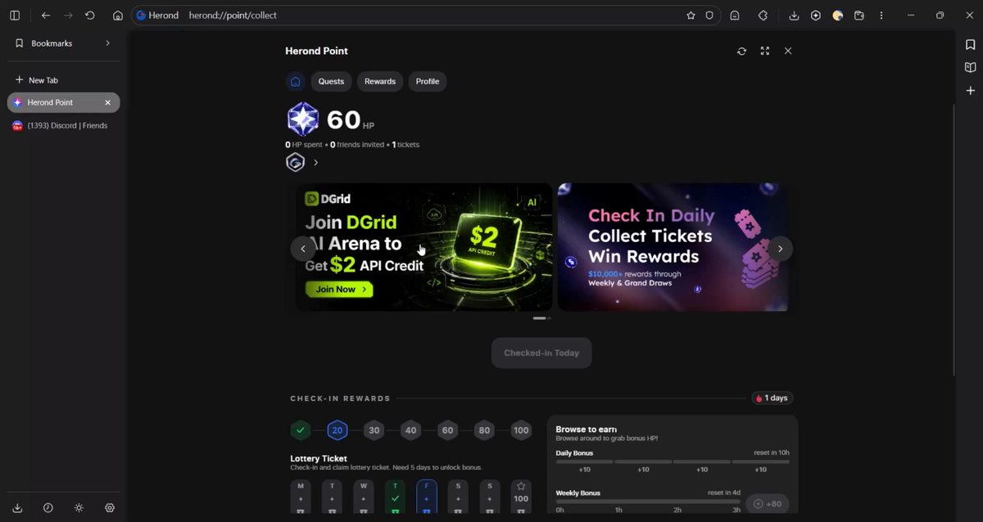Open browser downloads in the toolbar
Viewport: 983px width, 522px height.
click(x=794, y=16)
